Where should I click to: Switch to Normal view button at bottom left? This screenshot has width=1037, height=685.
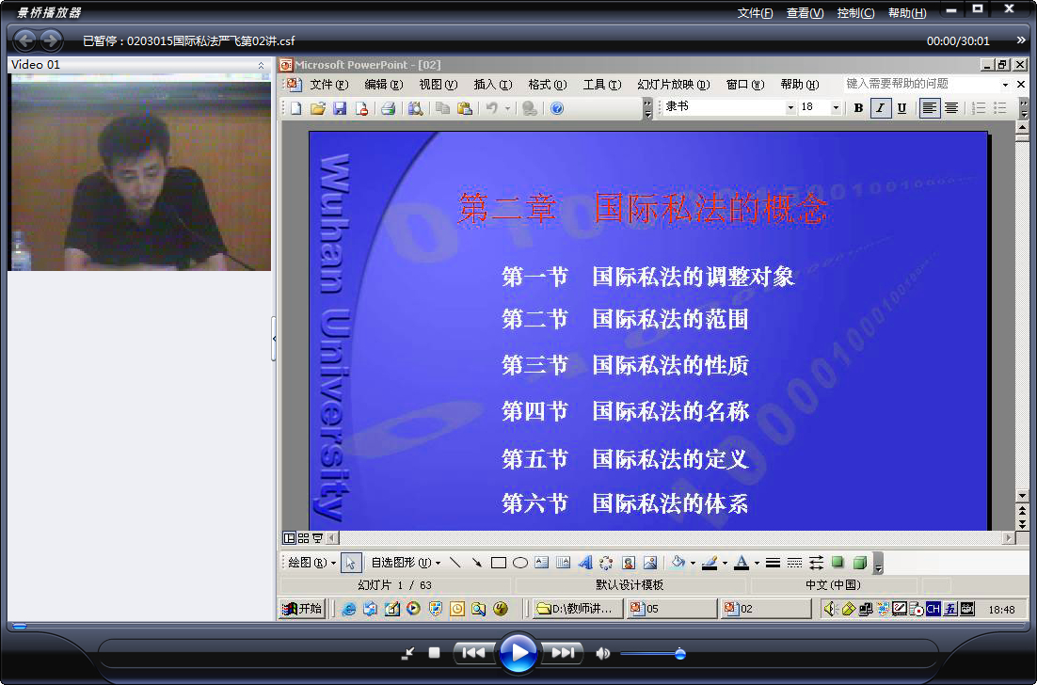[x=289, y=537]
